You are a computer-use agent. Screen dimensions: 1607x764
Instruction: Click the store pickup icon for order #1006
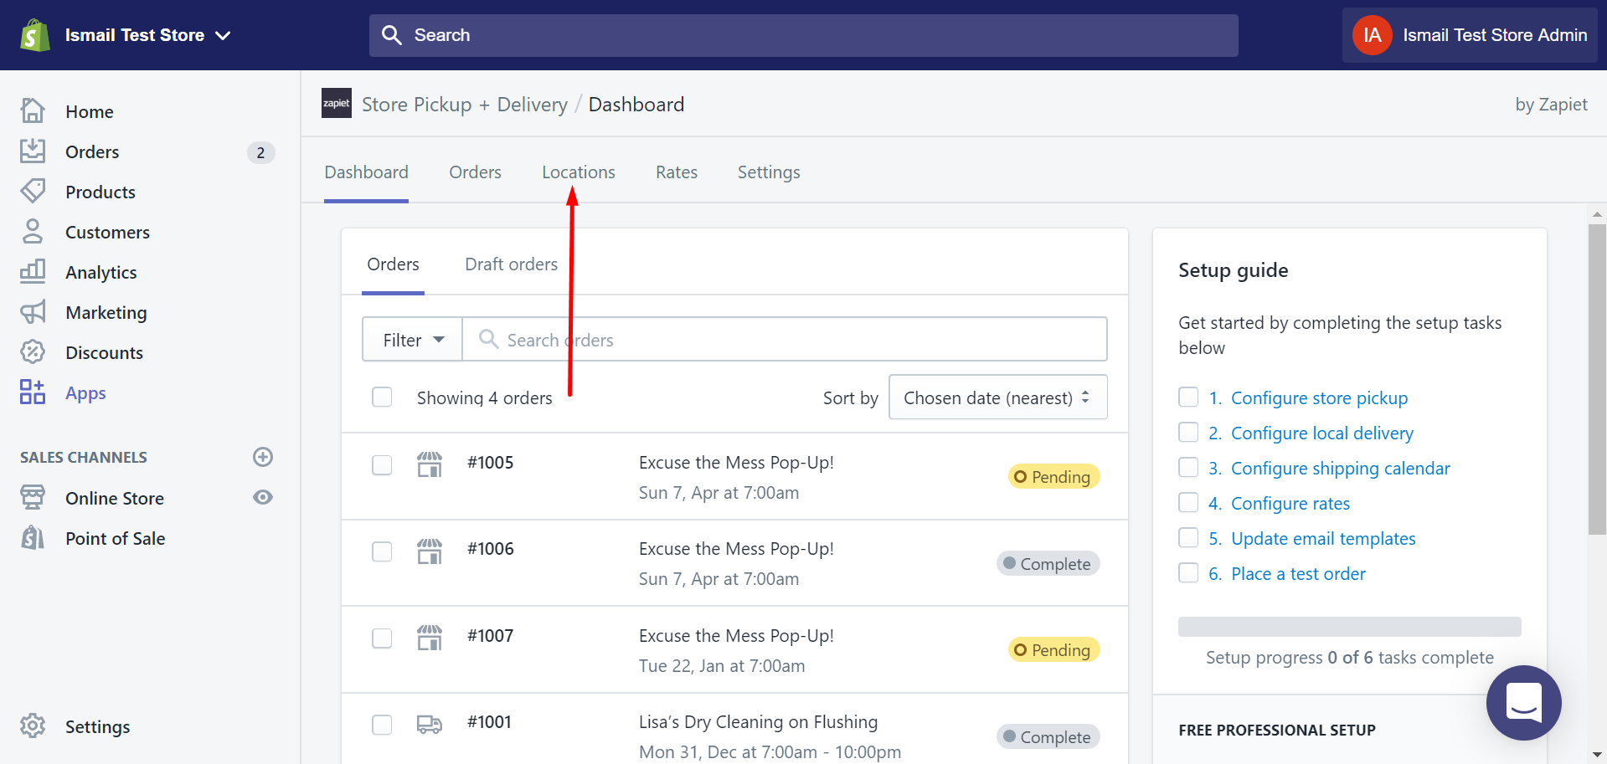click(430, 551)
